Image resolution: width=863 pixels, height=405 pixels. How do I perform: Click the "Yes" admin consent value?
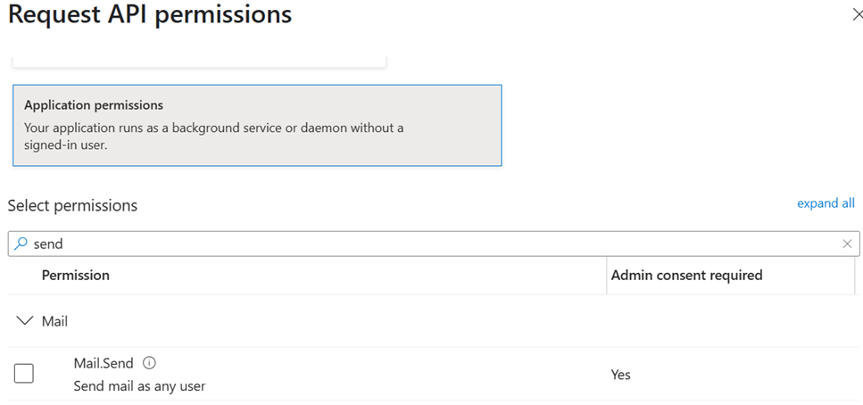point(620,375)
